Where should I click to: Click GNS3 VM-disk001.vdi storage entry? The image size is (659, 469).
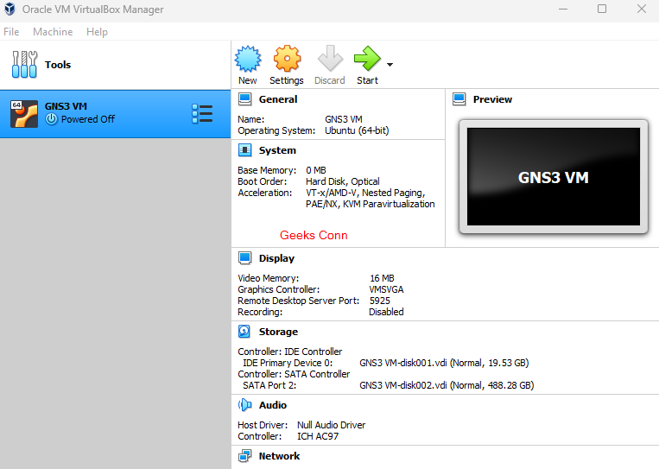(x=444, y=363)
